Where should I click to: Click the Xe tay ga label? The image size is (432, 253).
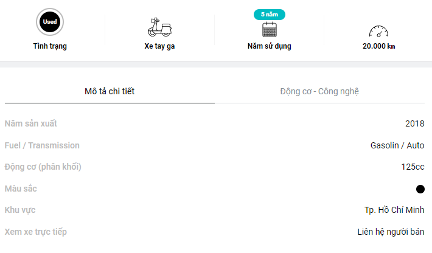(x=160, y=46)
